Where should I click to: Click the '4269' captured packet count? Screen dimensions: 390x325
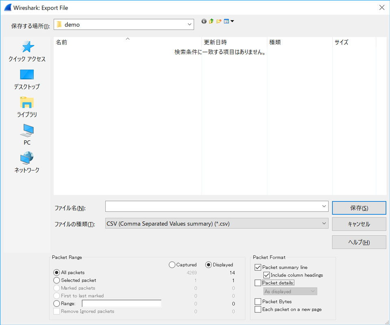click(x=191, y=273)
